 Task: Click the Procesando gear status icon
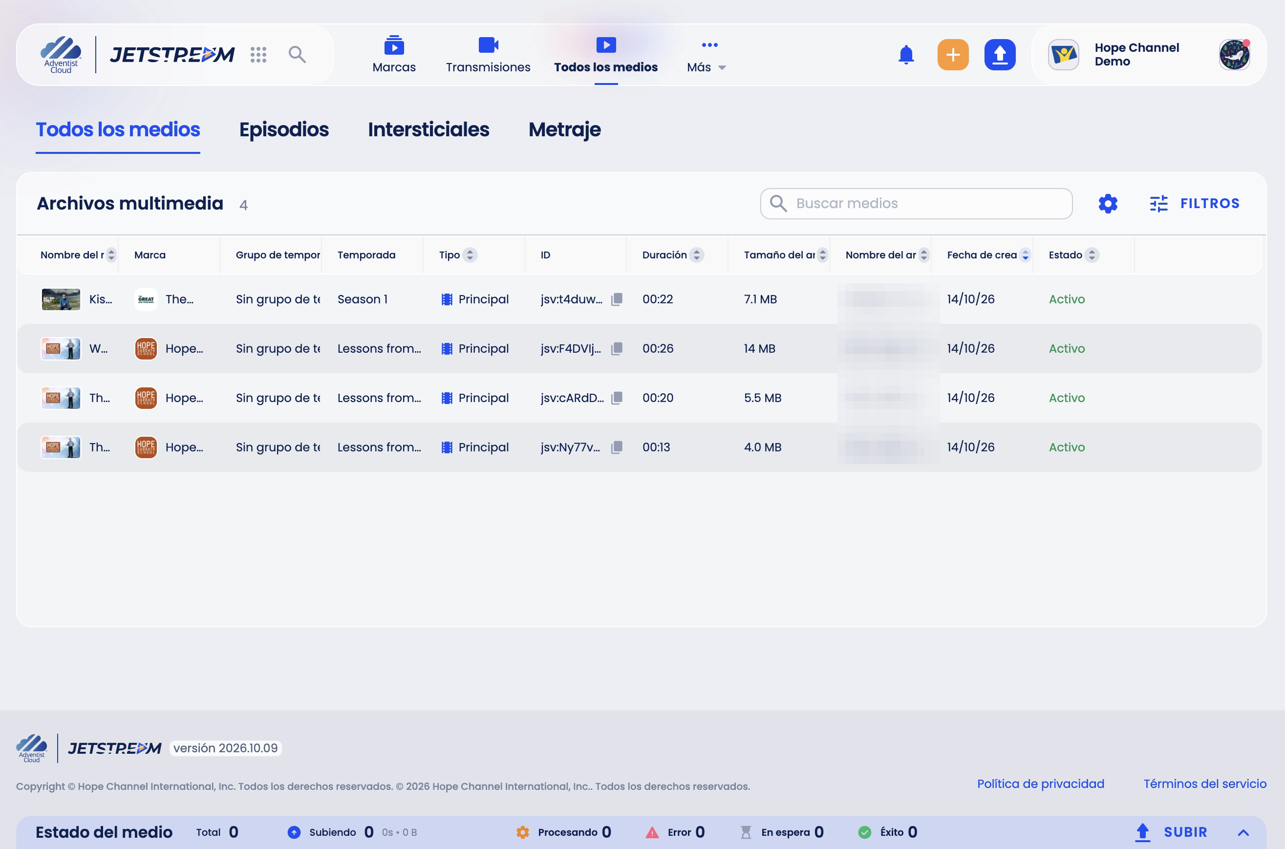[523, 832]
